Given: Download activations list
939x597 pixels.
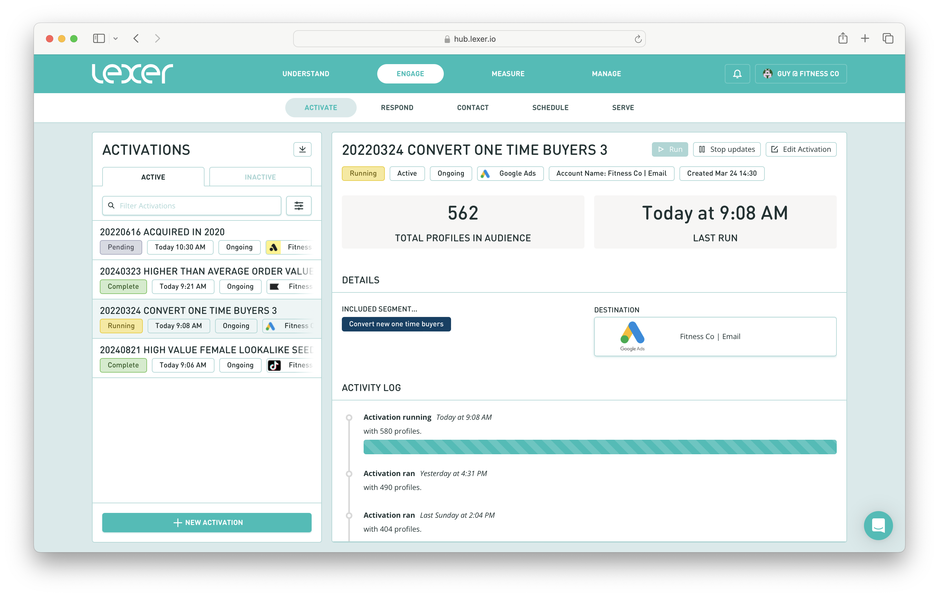Looking at the screenshot, I should [x=302, y=149].
